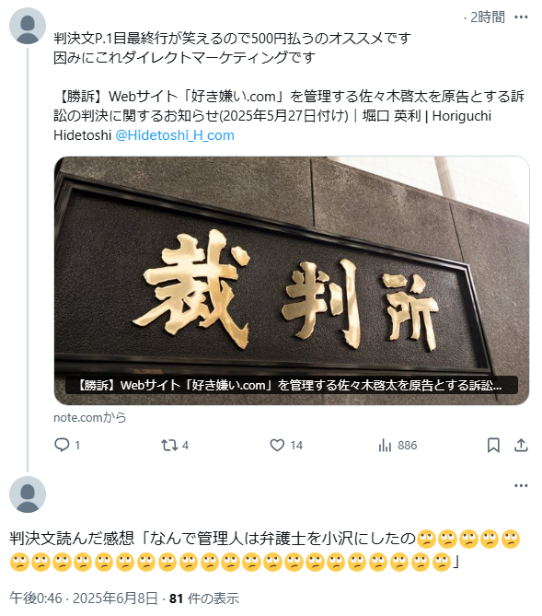Open the first tweet's more options menu
Image resolution: width=542 pixels, height=616 pixels.
[521, 17]
